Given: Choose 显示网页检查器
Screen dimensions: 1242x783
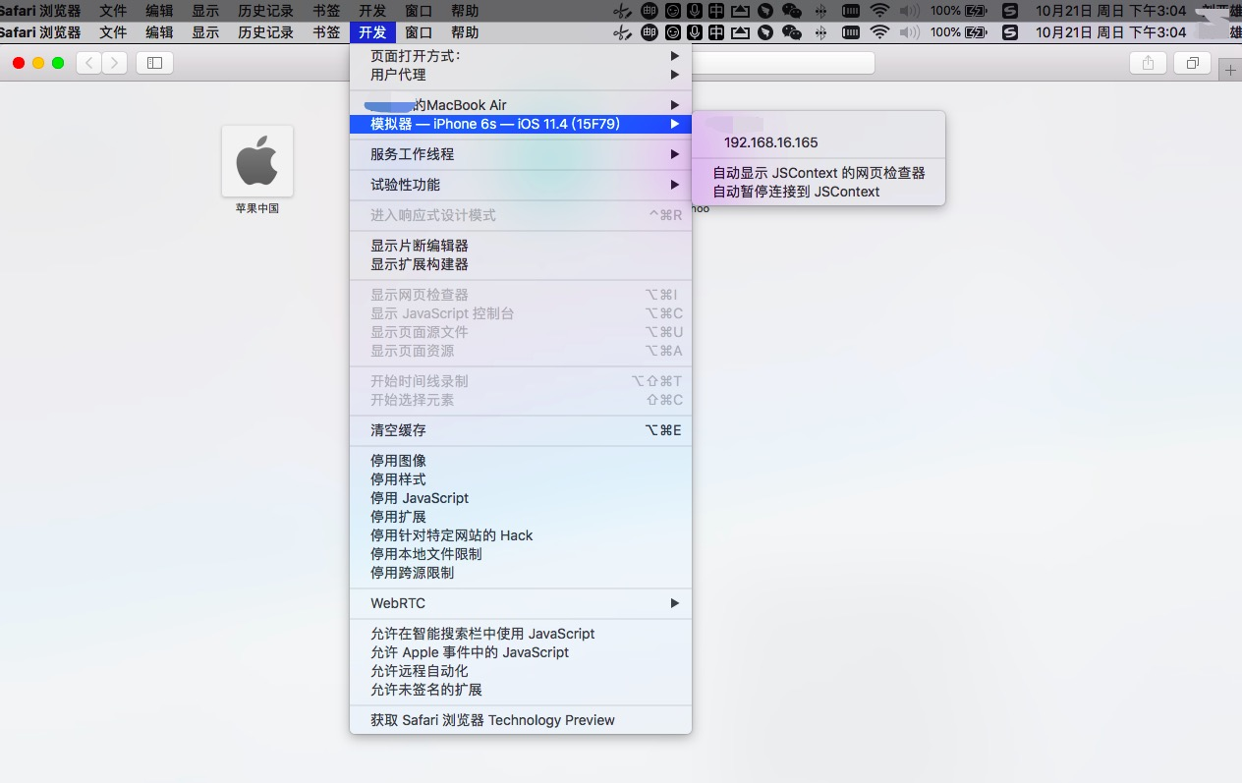Looking at the screenshot, I should (521, 295).
